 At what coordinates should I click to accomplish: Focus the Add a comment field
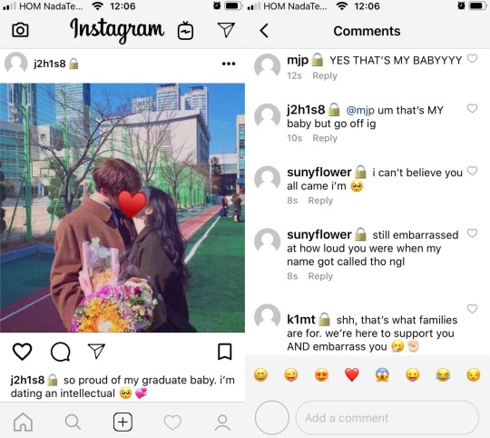387,418
